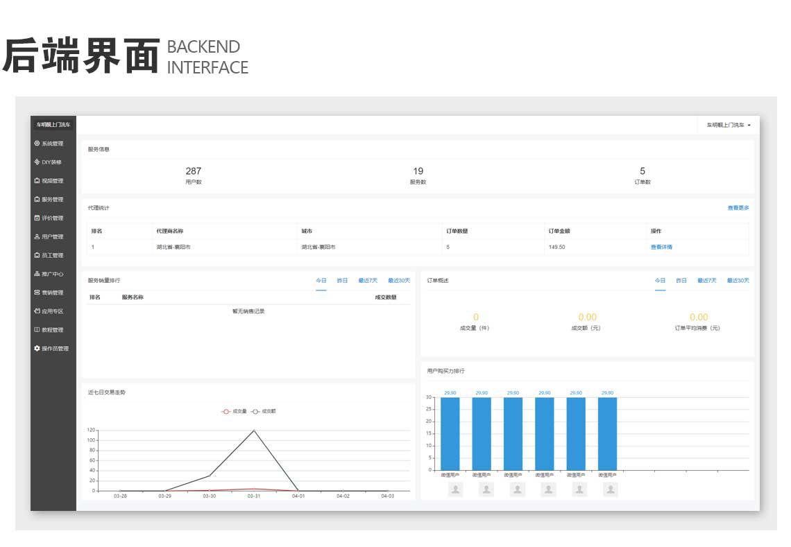Click the first user avatar thumbnail below the bar chart

tap(455, 489)
